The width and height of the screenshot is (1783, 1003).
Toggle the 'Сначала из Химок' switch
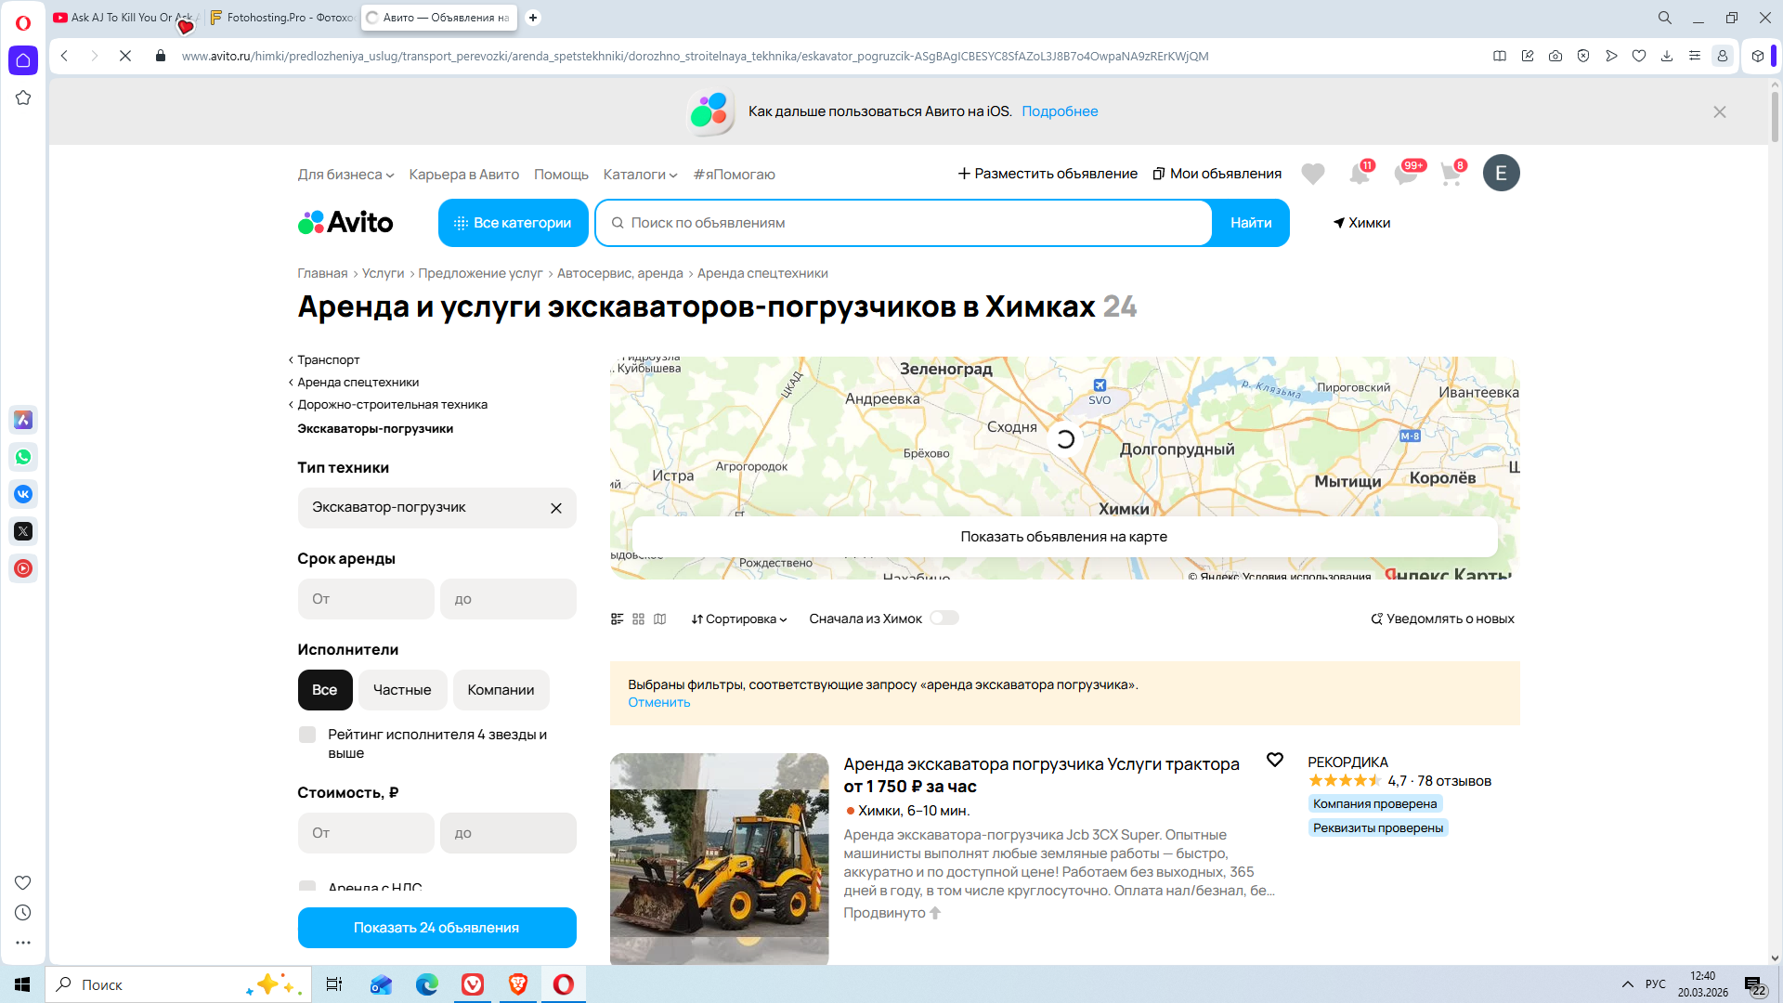pyautogui.click(x=944, y=618)
